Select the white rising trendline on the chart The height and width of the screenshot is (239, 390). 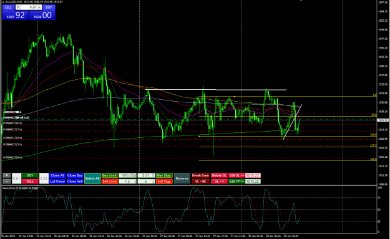point(292,122)
